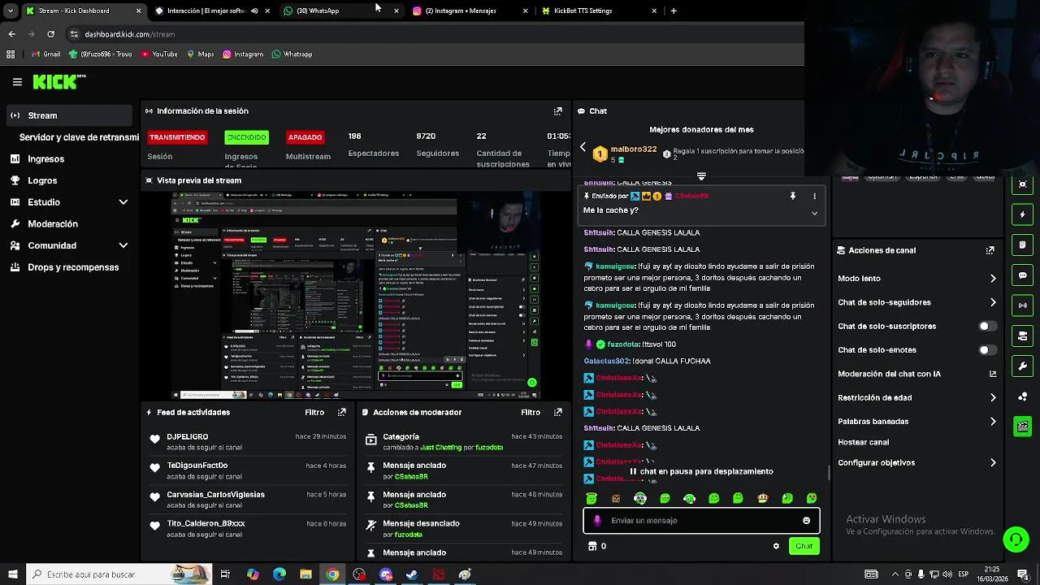Open Filtro in Acciones de moderador
Image resolution: width=1040 pixels, height=585 pixels.
click(531, 412)
